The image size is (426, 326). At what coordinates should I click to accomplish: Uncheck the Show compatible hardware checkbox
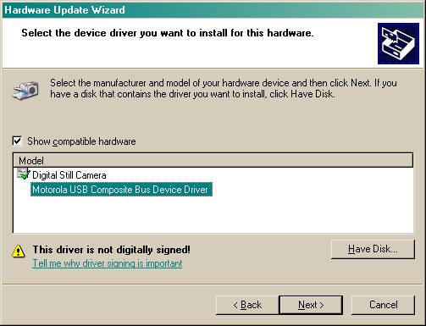pyautogui.click(x=17, y=141)
